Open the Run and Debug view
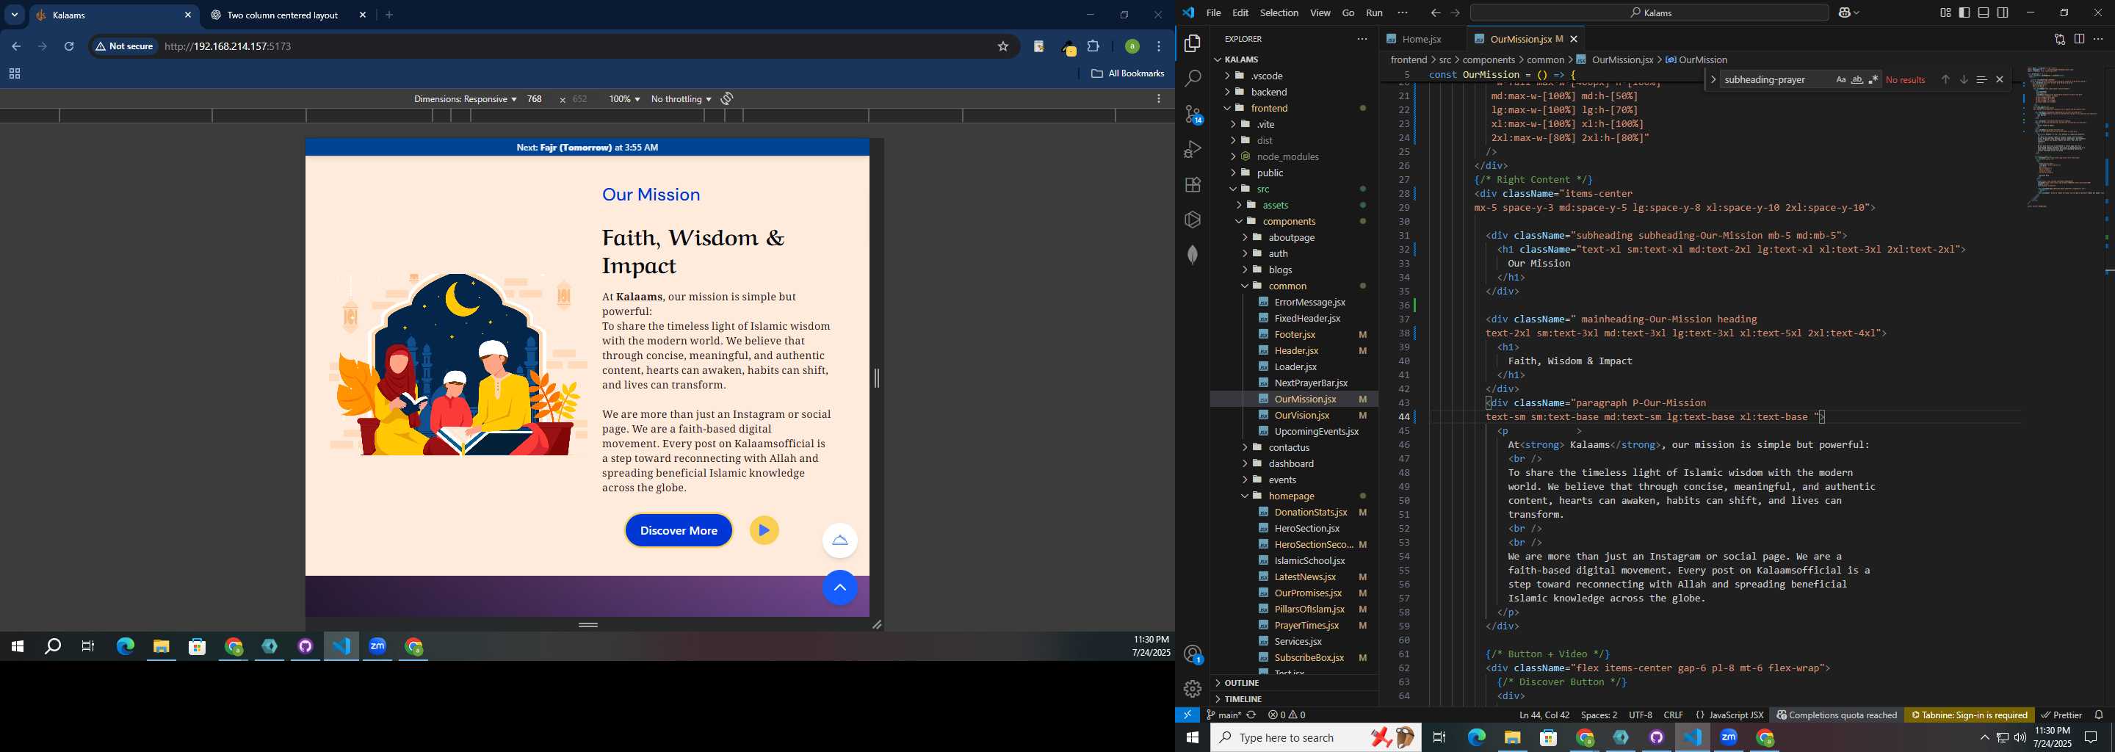Image resolution: width=2115 pixels, height=752 pixels. click(1192, 149)
